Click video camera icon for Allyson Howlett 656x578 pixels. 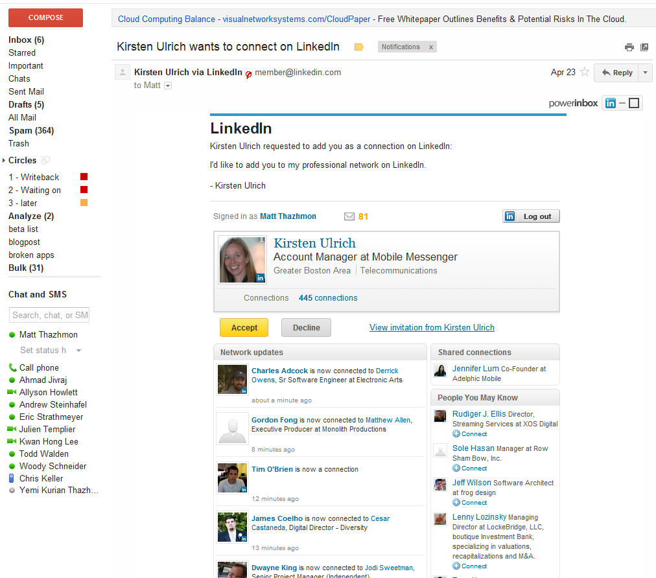coord(12,392)
